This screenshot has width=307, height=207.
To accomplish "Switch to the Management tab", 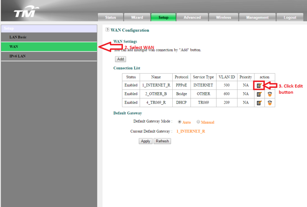I will (x=257, y=17).
